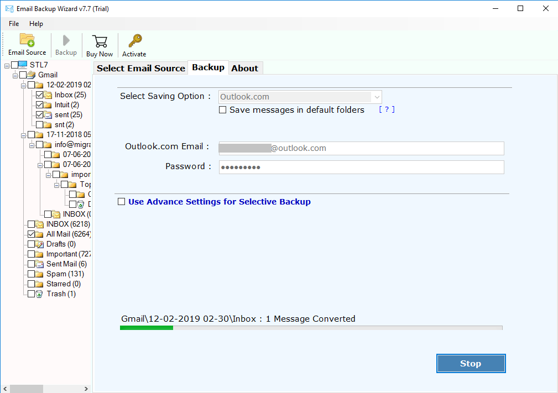Collapse the Gmail tree node
558x393 pixels.
(15, 76)
